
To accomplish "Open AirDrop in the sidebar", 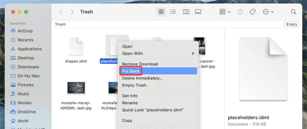I will tap(25, 31).
